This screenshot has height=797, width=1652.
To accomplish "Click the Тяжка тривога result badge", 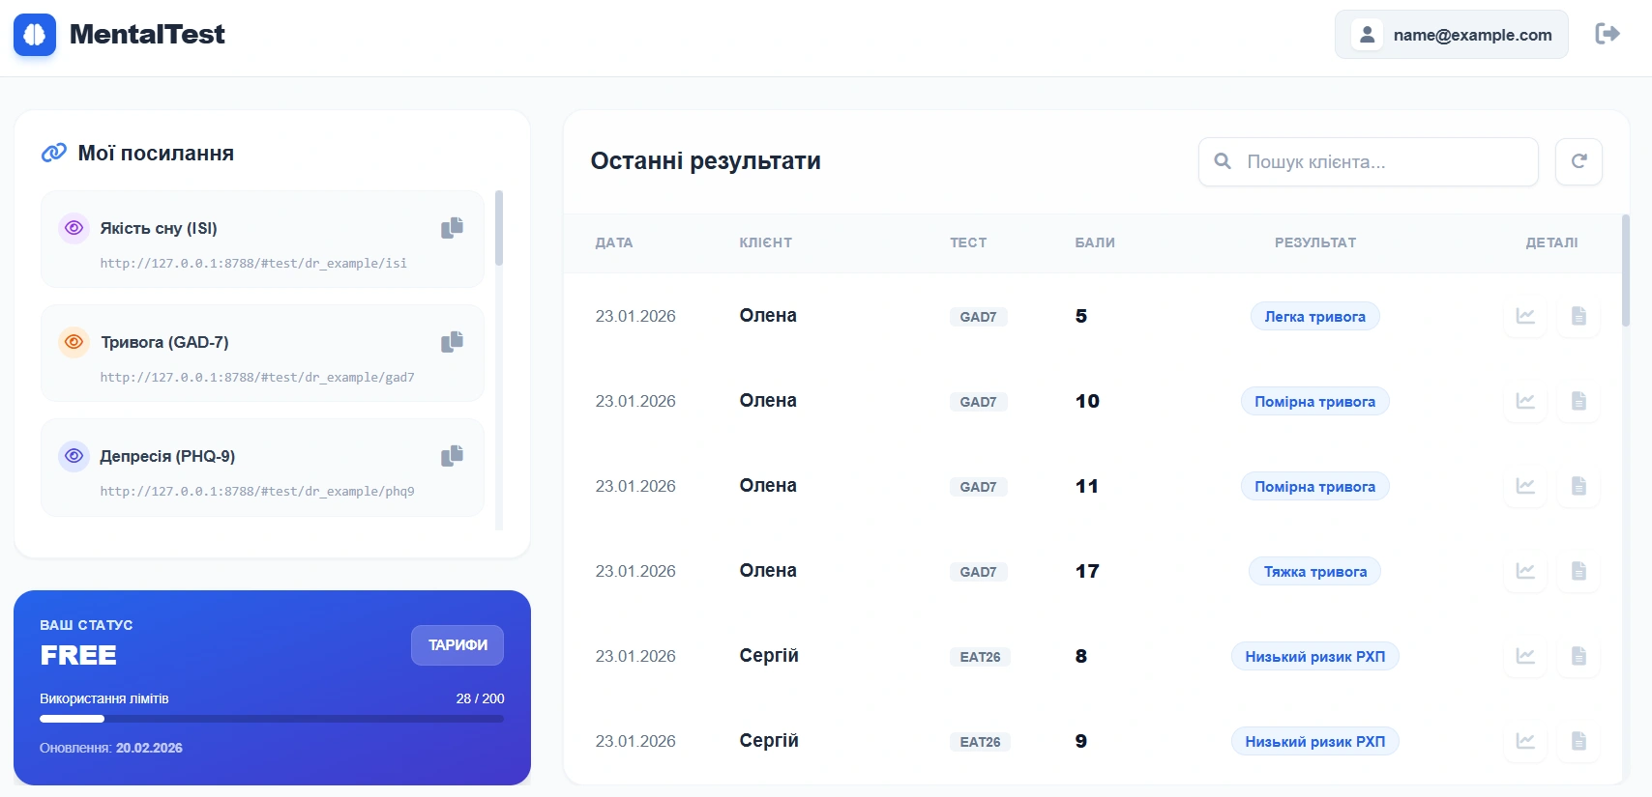I will coord(1315,571).
